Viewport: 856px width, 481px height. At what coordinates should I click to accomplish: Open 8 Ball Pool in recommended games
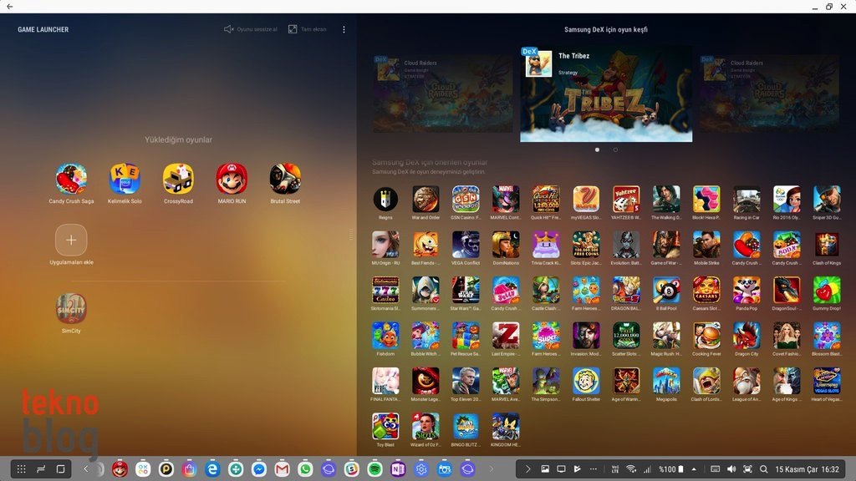click(x=666, y=290)
